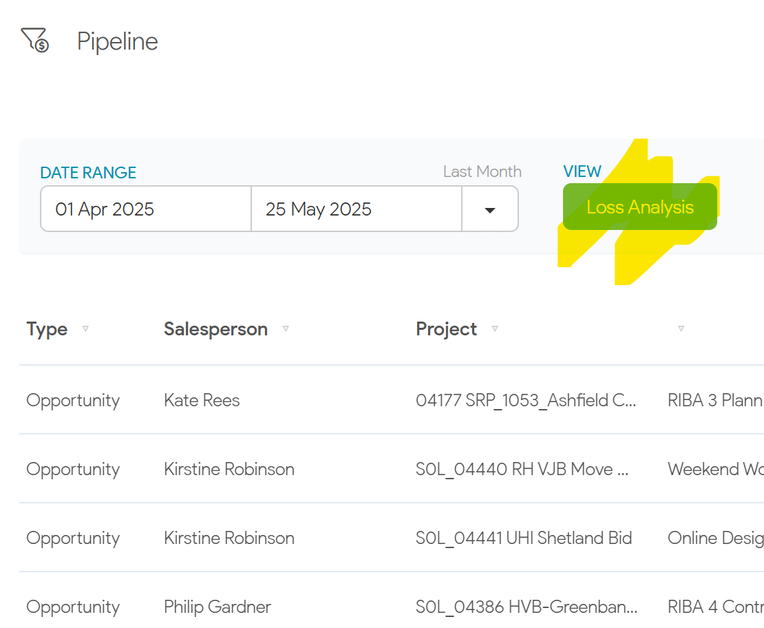Image resolution: width=764 pixels, height=628 pixels.
Task: Sort by the Salesperson column header
Action: (x=215, y=329)
